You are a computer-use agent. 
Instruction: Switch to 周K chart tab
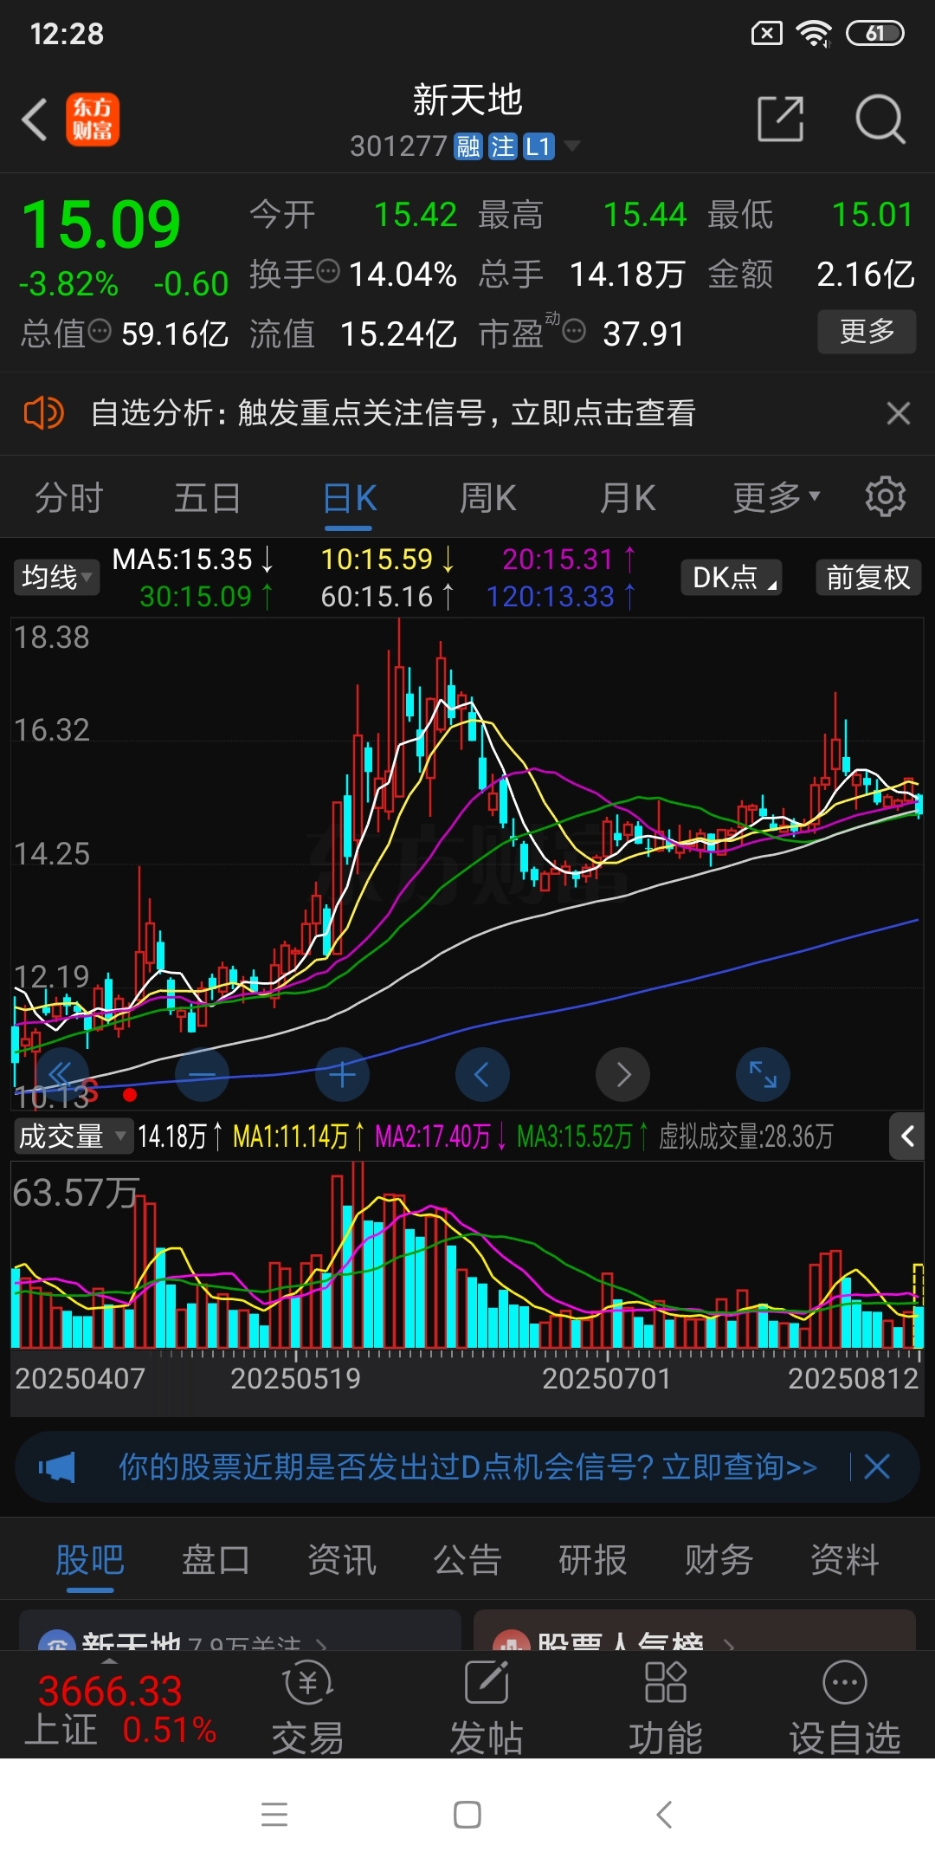(x=487, y=498)
